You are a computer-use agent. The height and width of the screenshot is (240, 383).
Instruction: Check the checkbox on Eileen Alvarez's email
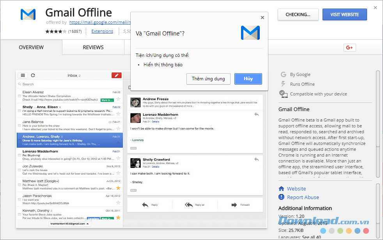pos(20,96)
